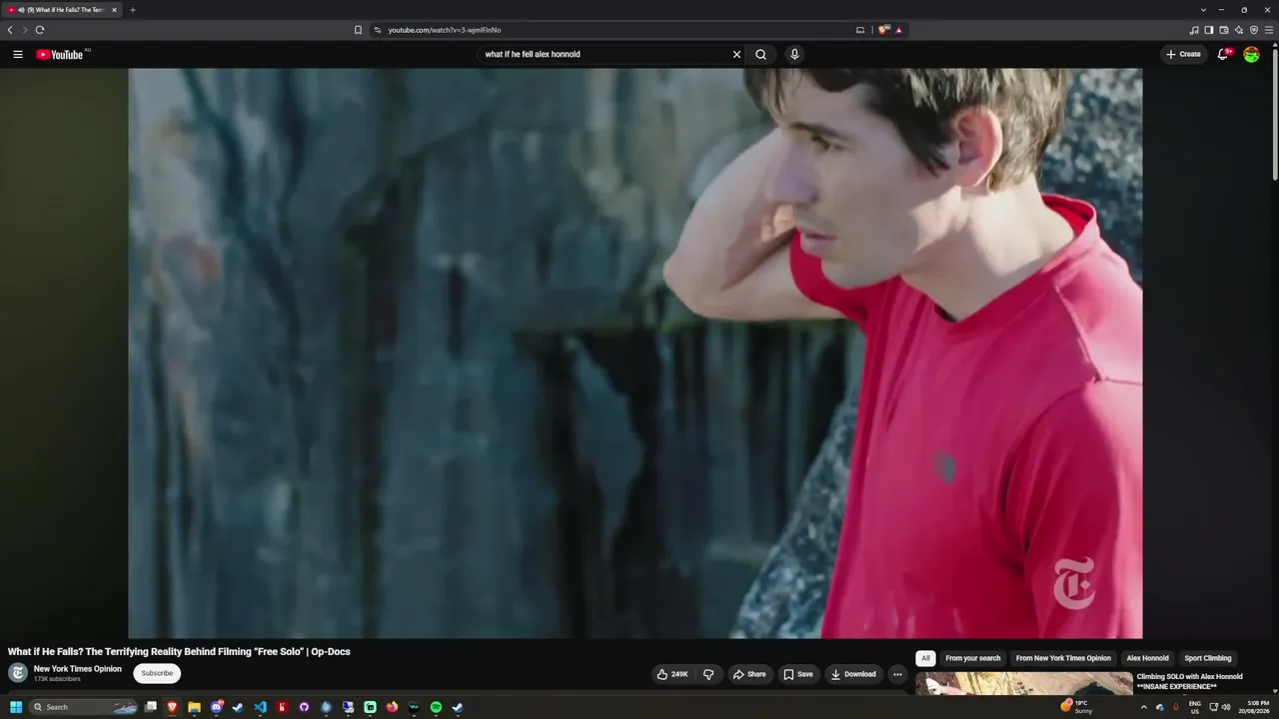Click the video player to pause

coord(636,353)
